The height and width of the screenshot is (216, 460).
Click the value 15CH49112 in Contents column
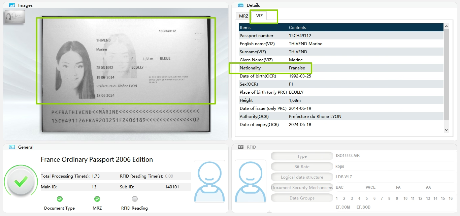(300, 35)
